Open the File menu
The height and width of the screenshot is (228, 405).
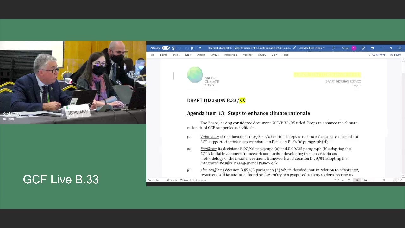coord(152,55)
